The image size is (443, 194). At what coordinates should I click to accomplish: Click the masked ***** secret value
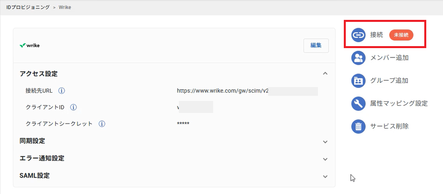pyautogui.click(x=183, y=124)
